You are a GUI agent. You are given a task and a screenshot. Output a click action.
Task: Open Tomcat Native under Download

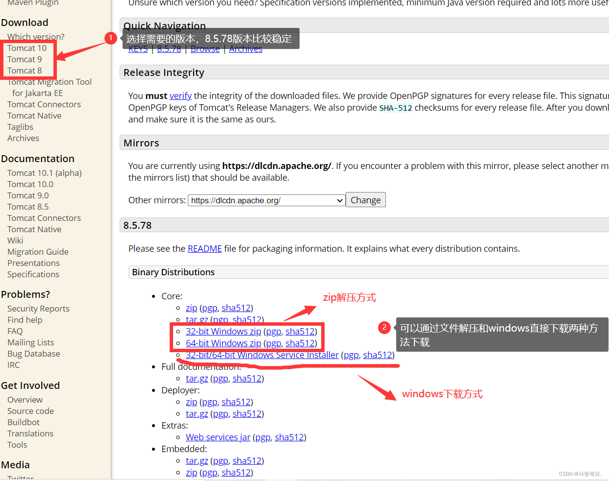point(34,116)
